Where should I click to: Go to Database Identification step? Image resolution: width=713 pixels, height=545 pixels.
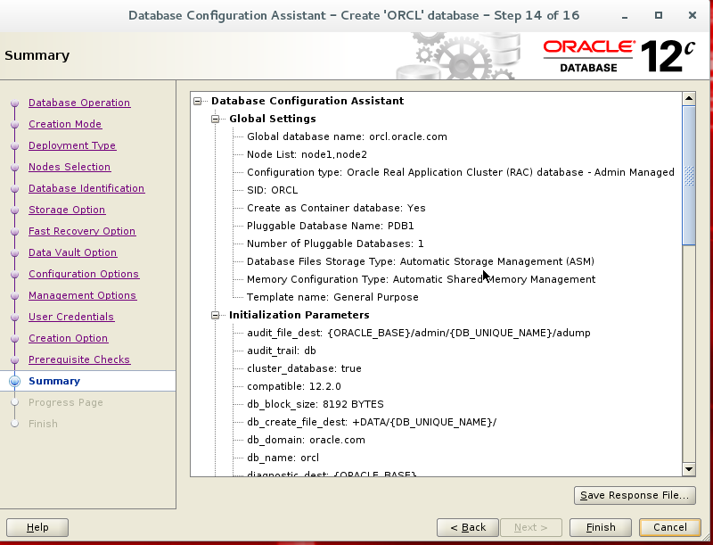pyautogui.click(x=86, y=188)
